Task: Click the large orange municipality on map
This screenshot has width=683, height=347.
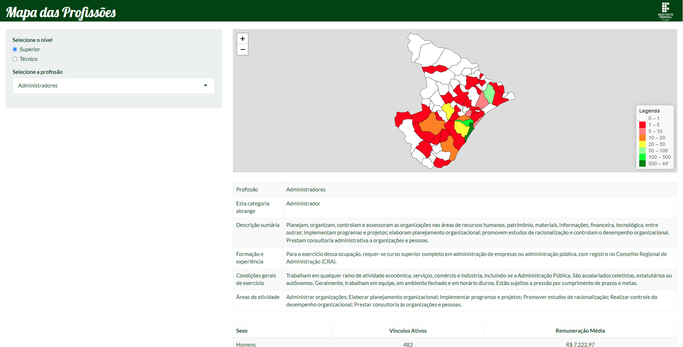Action: 432,125
